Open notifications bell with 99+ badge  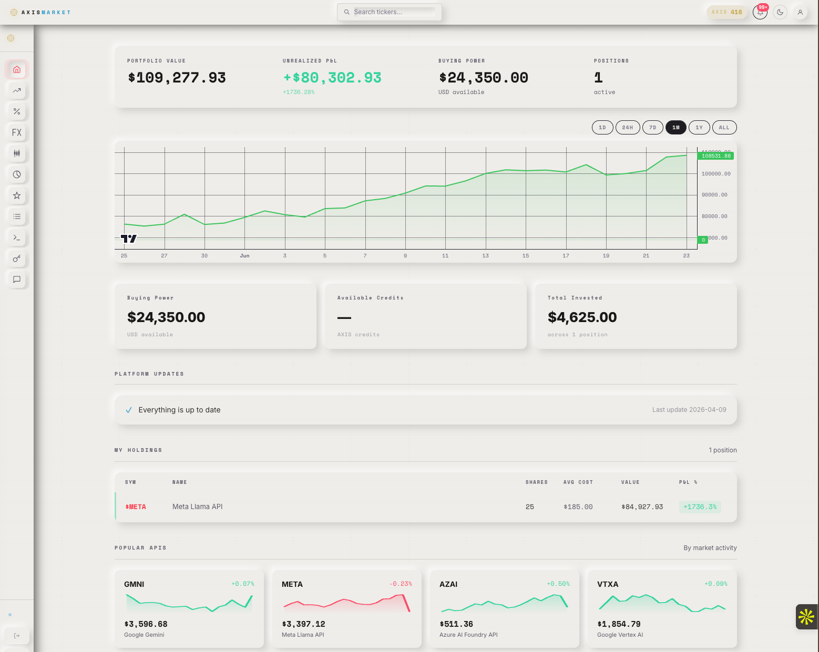pyautogui.click(x=760, y=12)
